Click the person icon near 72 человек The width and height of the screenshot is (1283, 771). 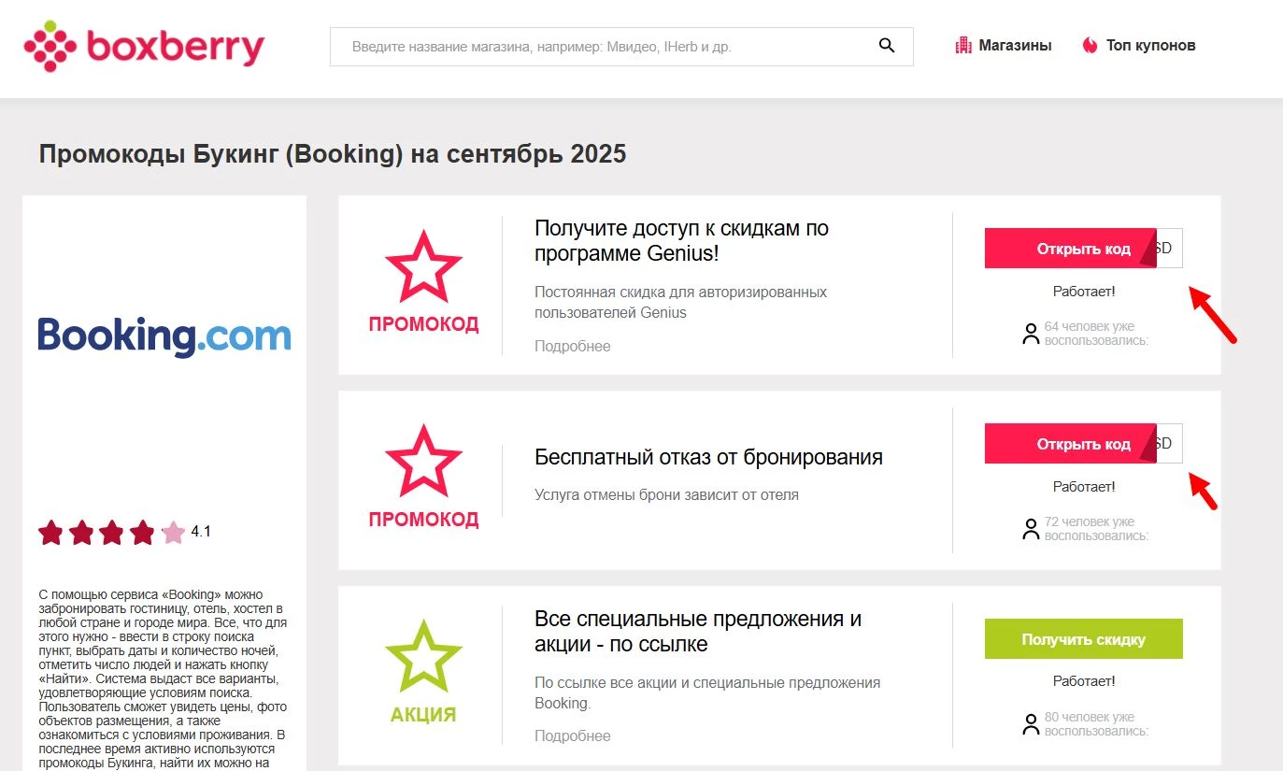point(1032,529)
